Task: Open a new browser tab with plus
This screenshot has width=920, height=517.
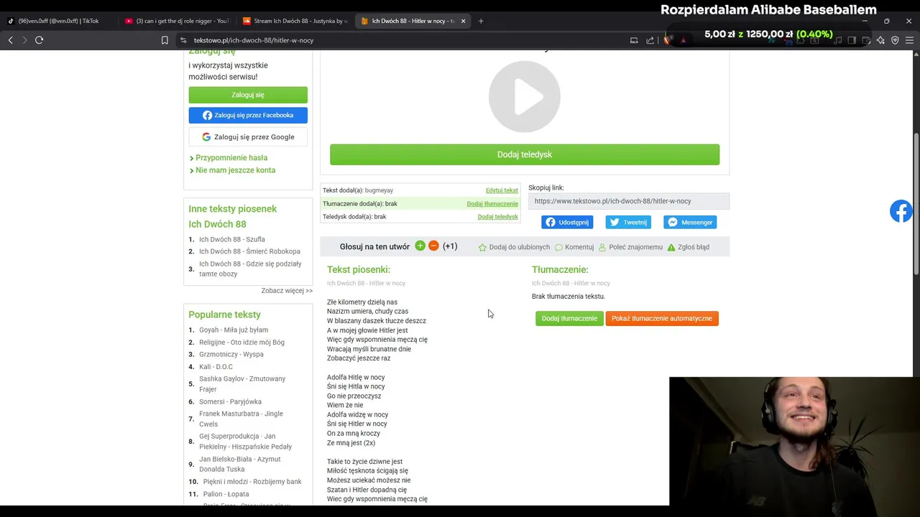Action: click(x=481, y=21)
